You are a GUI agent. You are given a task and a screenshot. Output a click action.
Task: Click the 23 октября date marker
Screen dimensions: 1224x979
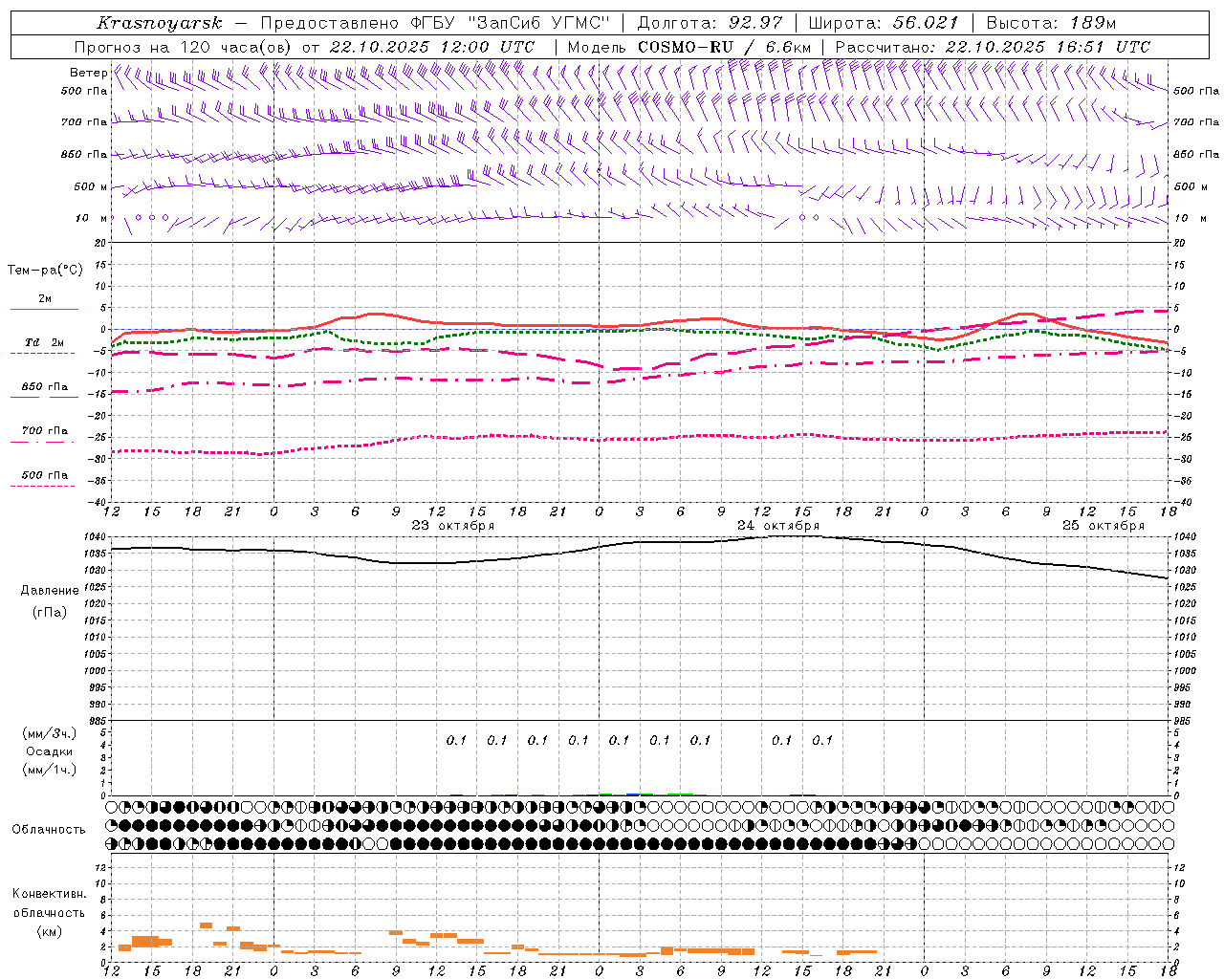click(453, 526)
